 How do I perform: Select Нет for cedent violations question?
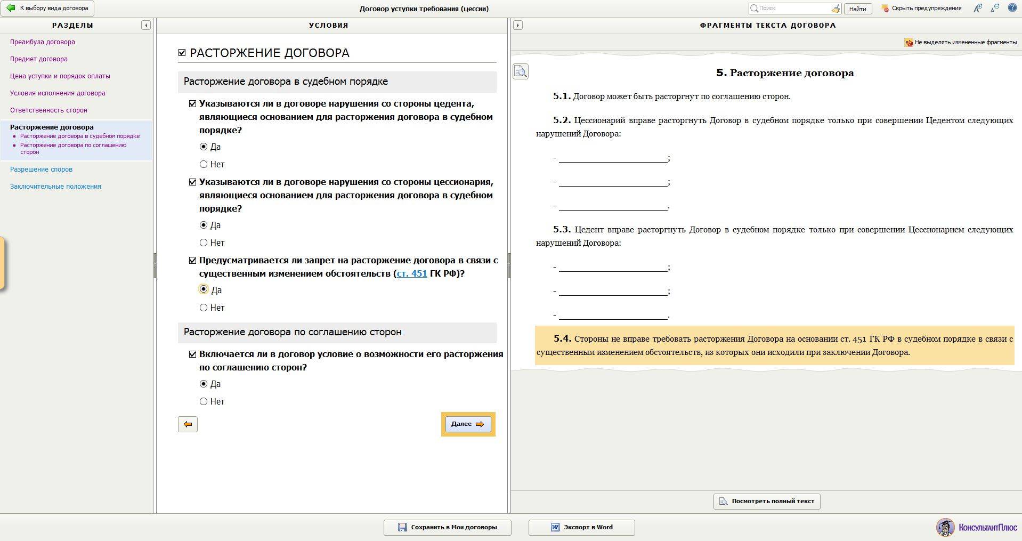[204, 164]
